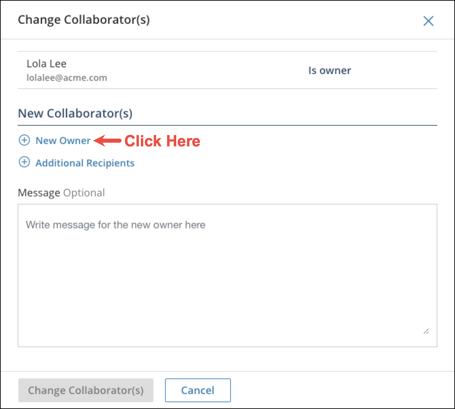
Task: Click the 'Write message for the new owner here' placeholder
Action: tap(115, 225)
